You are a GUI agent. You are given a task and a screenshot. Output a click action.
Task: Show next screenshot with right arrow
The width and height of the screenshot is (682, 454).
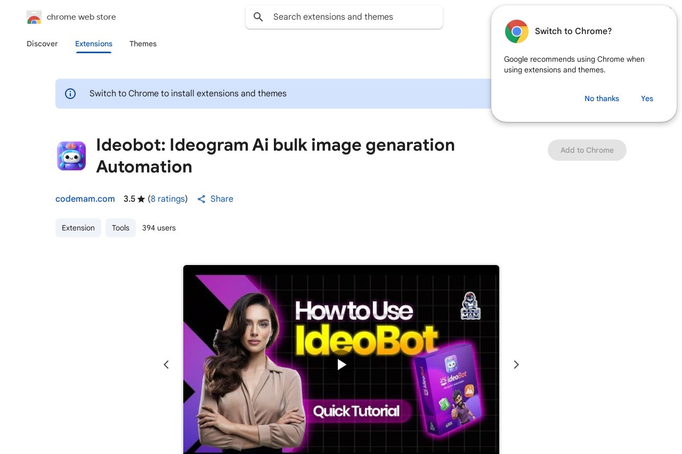(x=516, y=365)
